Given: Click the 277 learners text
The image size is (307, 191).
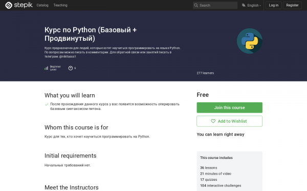Looking at the screenshot, I should tap(205, 73).
